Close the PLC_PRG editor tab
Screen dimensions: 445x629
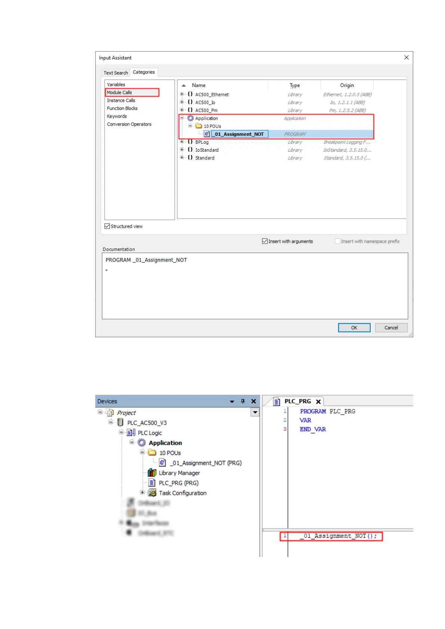tap(318, 402)
